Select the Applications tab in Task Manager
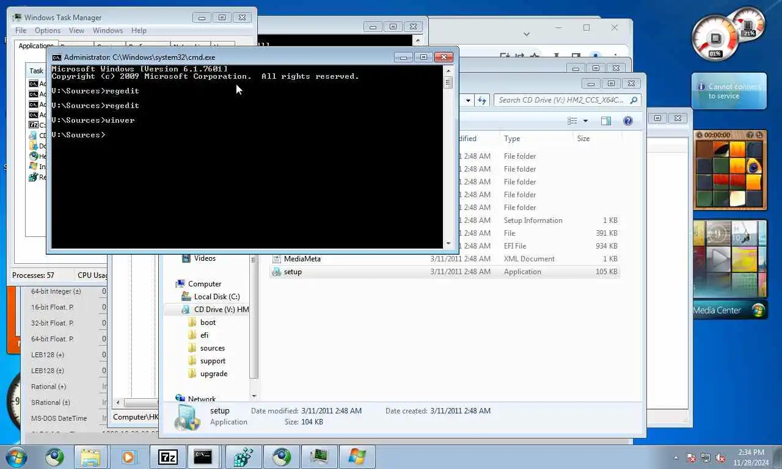Image resolution: width=782 pixels, height=469 pixels. point(35,46)
